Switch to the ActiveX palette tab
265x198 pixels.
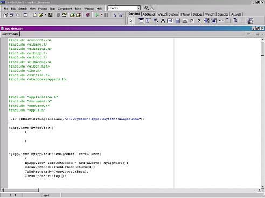pos(236,14)
